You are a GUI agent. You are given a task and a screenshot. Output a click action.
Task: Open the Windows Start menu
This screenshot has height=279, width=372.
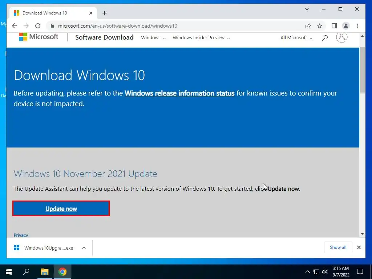coord(9,272)
